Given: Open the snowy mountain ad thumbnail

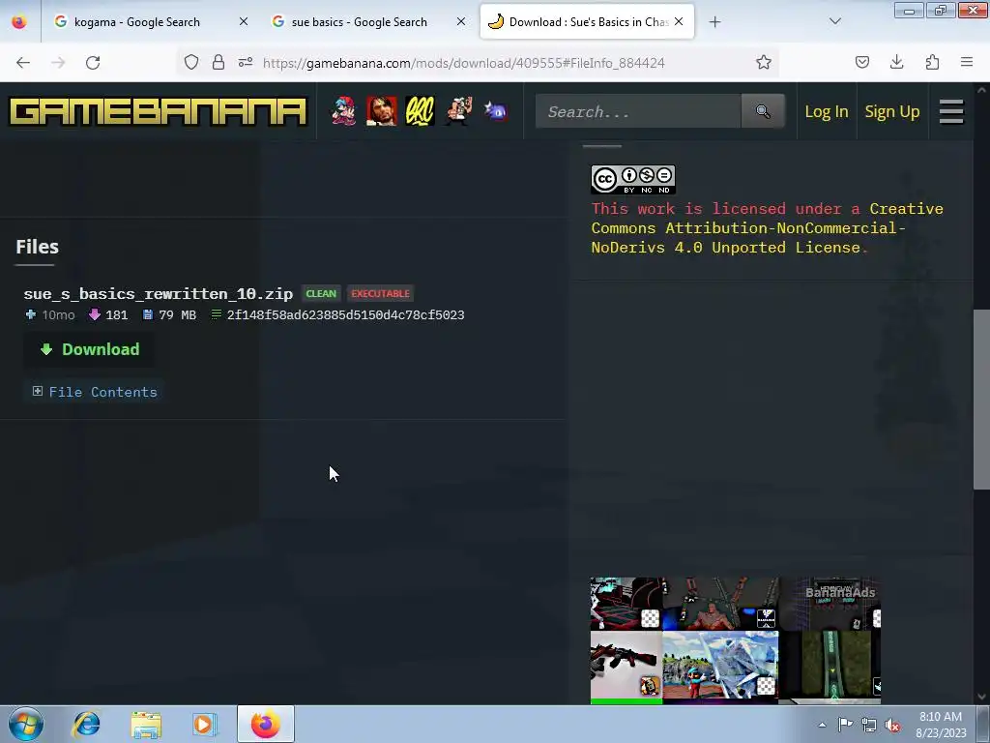Looking at the screenshot, I should click(720, 665).
